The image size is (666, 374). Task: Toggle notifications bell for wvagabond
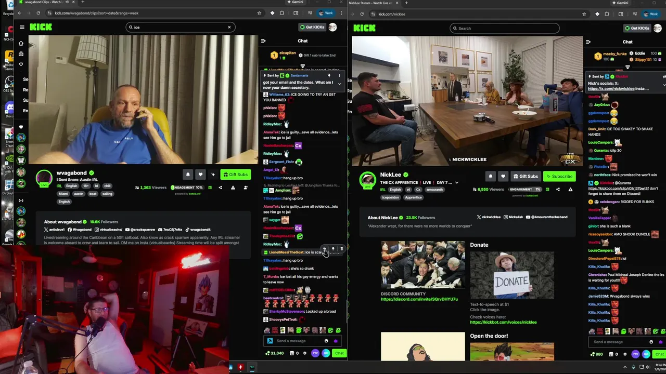[188, 175]
